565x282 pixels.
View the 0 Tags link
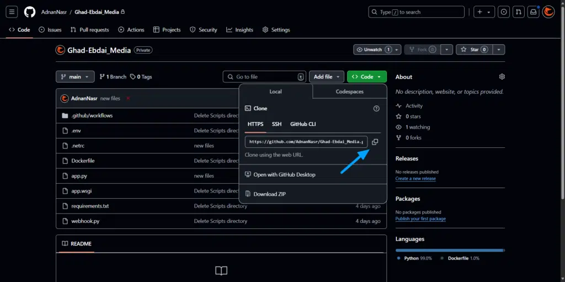[x=141, y=77]
